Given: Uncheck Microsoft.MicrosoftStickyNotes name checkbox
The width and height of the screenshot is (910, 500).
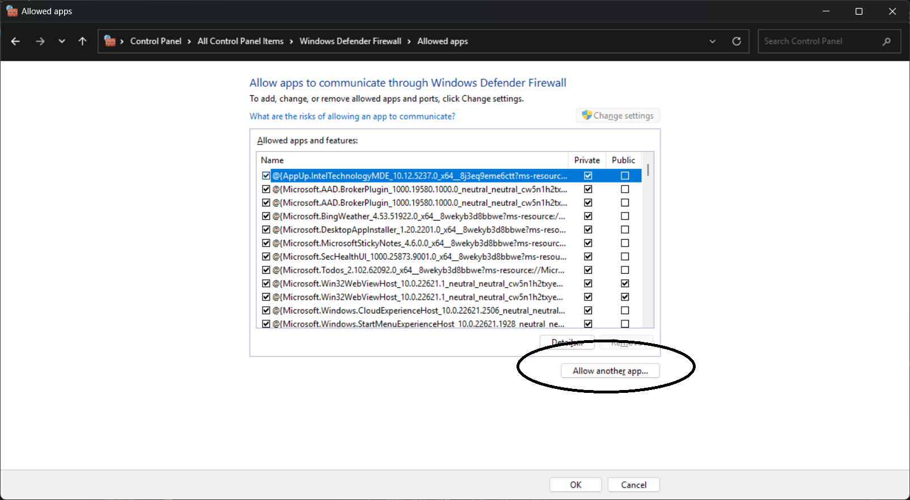Looking at the screenshot, I should (x=266, y=243).
